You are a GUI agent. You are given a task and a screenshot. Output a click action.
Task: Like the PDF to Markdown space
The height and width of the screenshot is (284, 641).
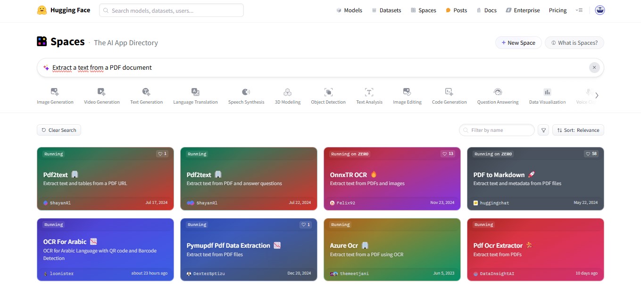tap(591, 154)
